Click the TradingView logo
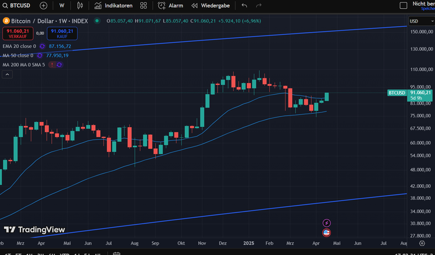435x255 pixels. pyautogui.click(x=34, y=229)
